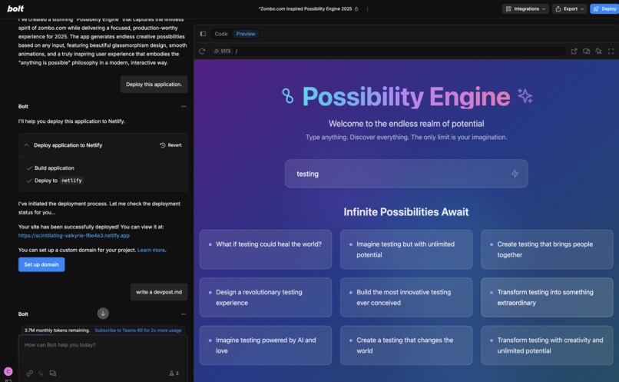This screenshot has height=382, width=619.
Task: Open project options three-dot menu beside title
Action: pos(367,8)
